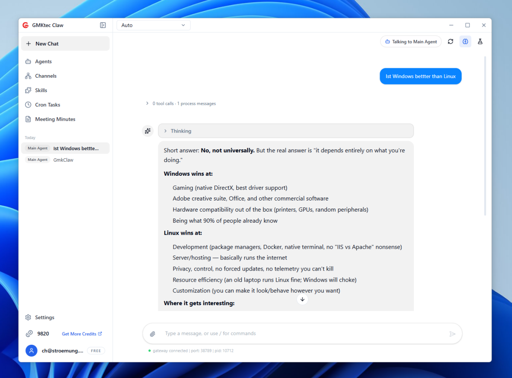Start a New Chat
This screenshot has width=512, height=378.
(65, 44)
